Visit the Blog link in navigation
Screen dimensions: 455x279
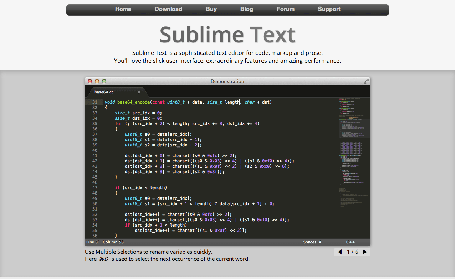246,9
